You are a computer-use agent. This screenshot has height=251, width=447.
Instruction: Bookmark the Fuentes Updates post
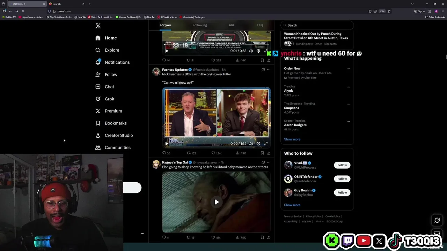[262, 153]
